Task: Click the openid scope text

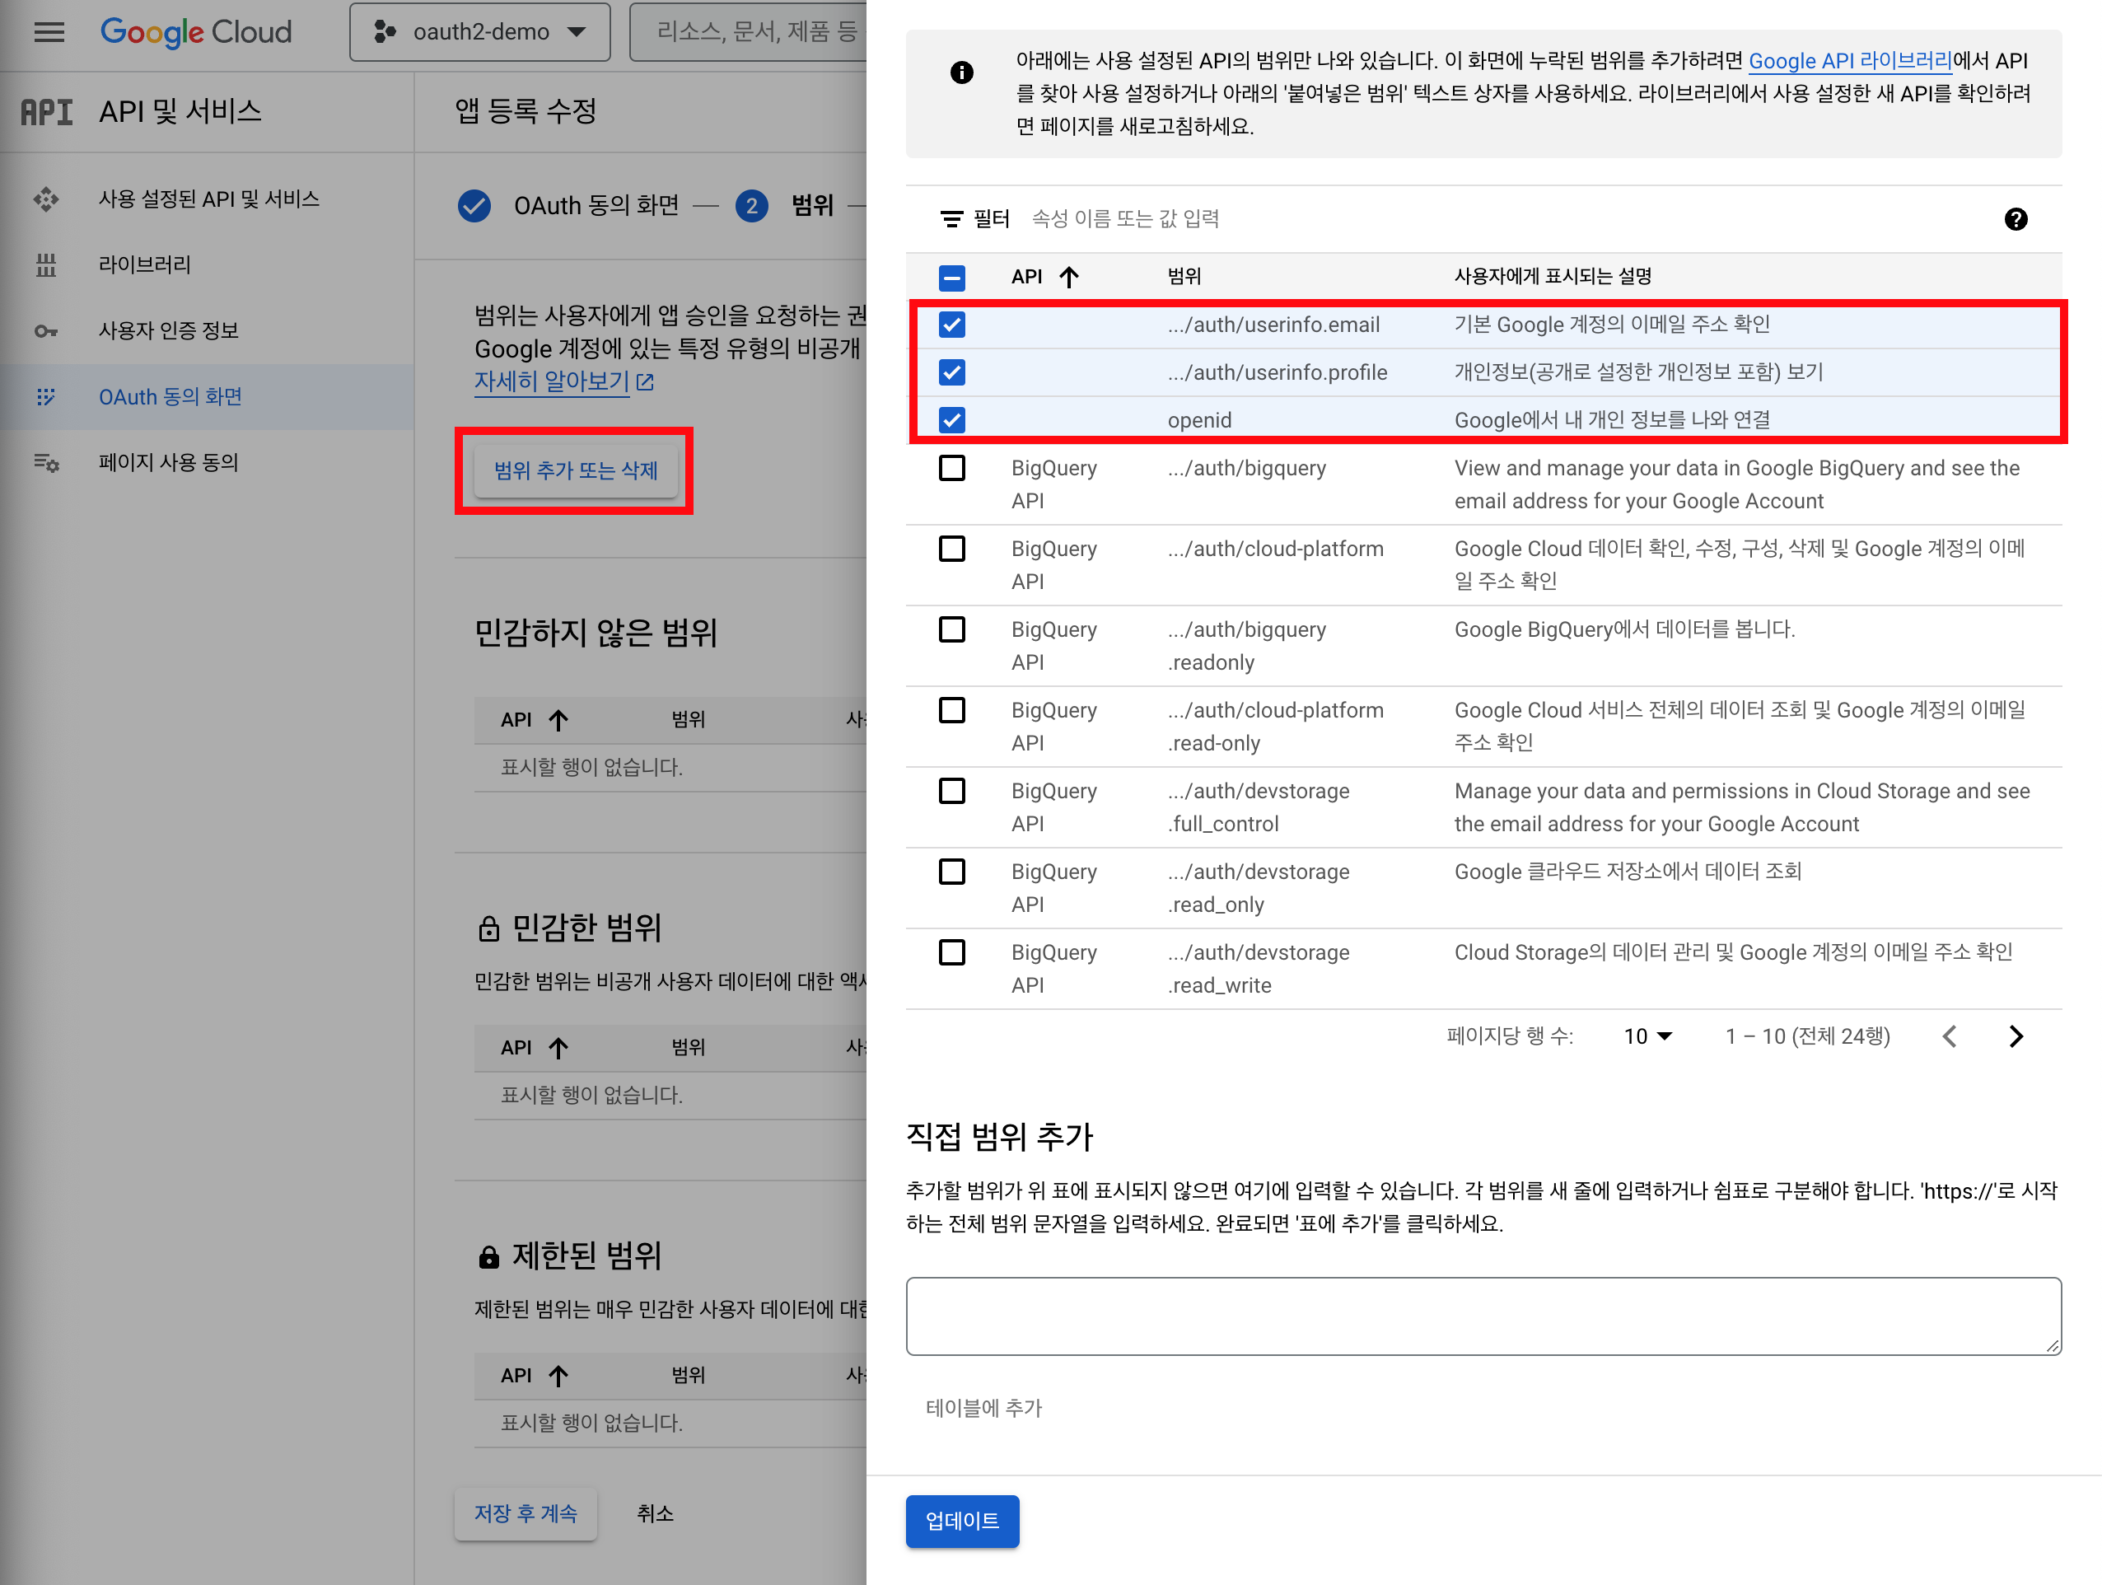Action: tap(1199, 420)
